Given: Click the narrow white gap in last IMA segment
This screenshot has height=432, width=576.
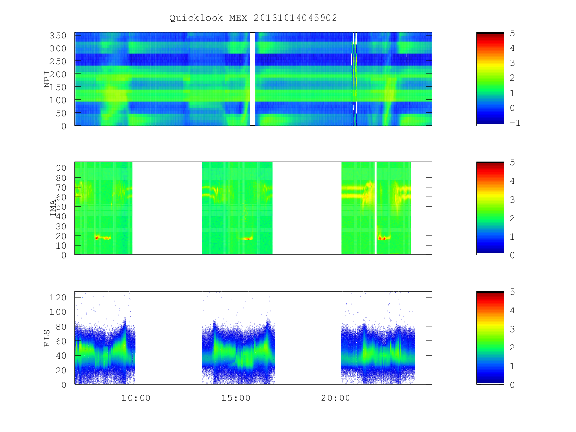Looking at the screenshot, I should point(375,208).
